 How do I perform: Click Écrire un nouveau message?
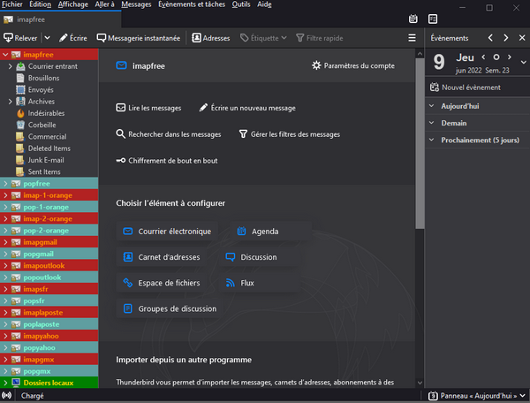[x=247, y=108]
